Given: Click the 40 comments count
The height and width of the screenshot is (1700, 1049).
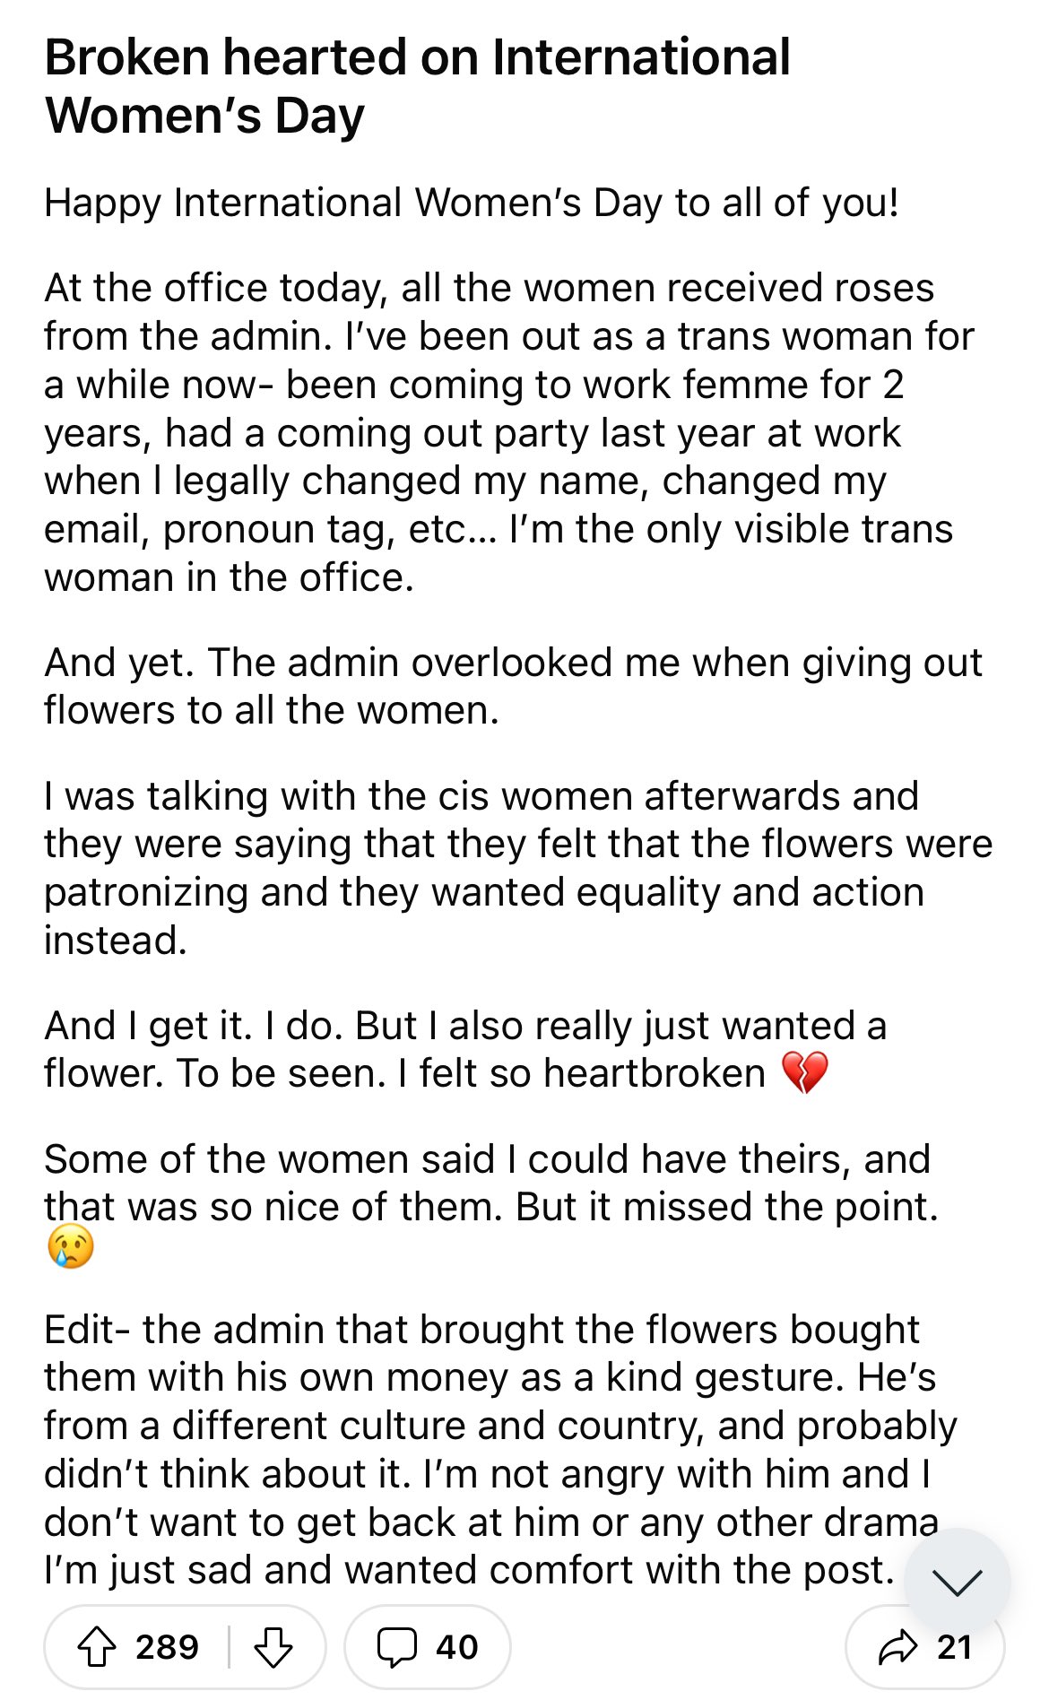Looking at the screenshot, I should click(x=457, y=1648).
